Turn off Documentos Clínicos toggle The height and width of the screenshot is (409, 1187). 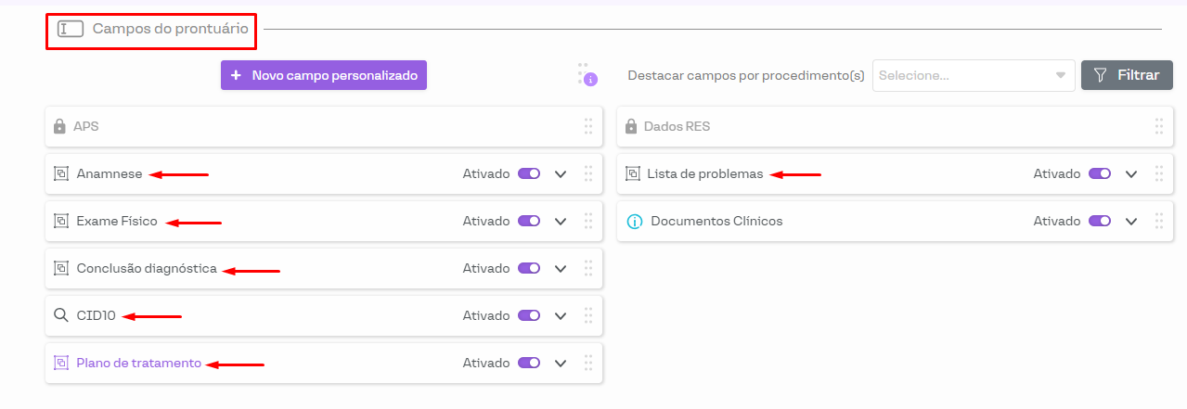(1100, 221)
